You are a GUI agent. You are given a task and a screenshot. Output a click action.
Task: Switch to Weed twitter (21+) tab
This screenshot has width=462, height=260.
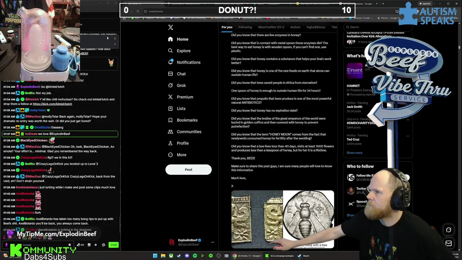[x=271, y=27]
